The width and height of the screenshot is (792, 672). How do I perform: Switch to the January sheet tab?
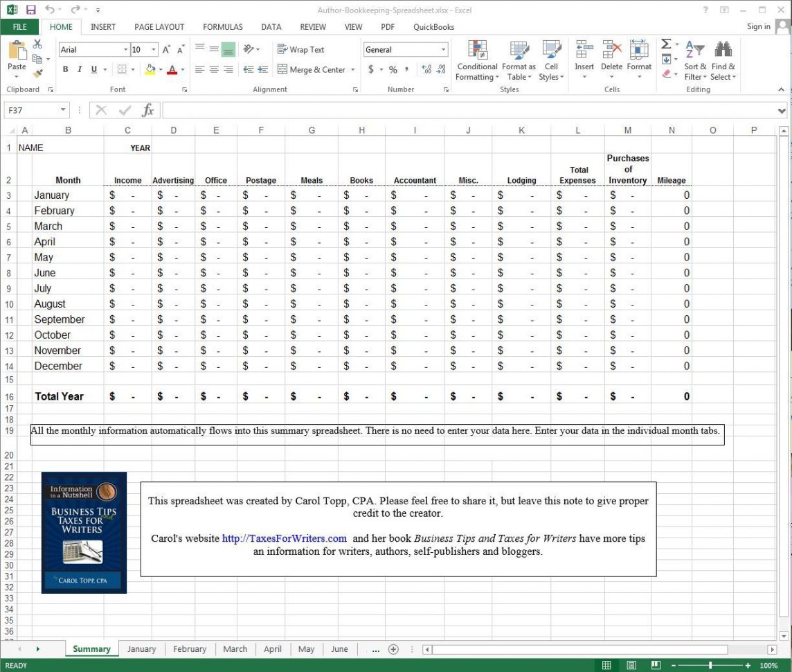pyautogui.click(x=141, y=648)
